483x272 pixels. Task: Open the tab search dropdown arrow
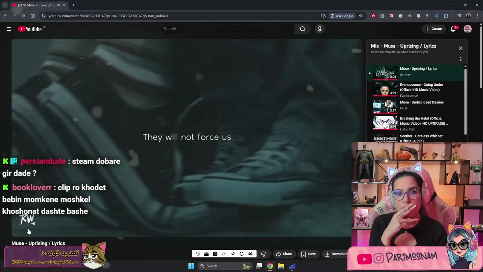pos(5,5)
